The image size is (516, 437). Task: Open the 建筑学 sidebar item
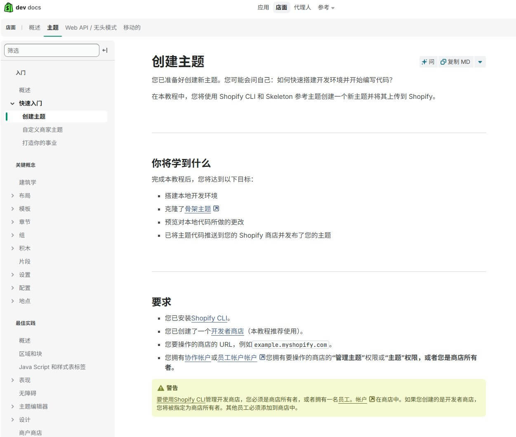click(x=28, y=182)
